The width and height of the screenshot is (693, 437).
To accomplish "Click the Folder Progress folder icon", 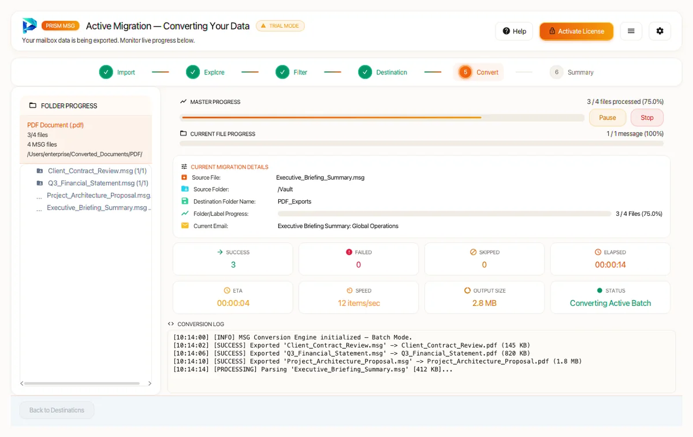I will coord(33,106).
